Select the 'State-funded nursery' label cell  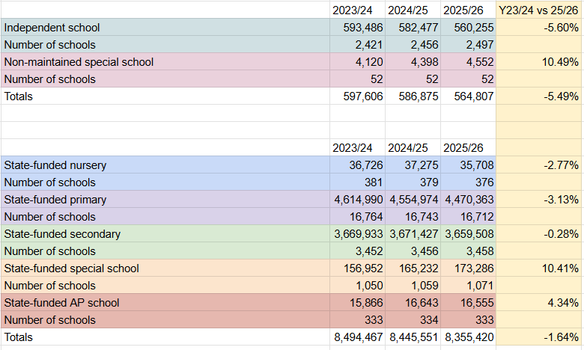pyautogui.click(x=165, y=165)
